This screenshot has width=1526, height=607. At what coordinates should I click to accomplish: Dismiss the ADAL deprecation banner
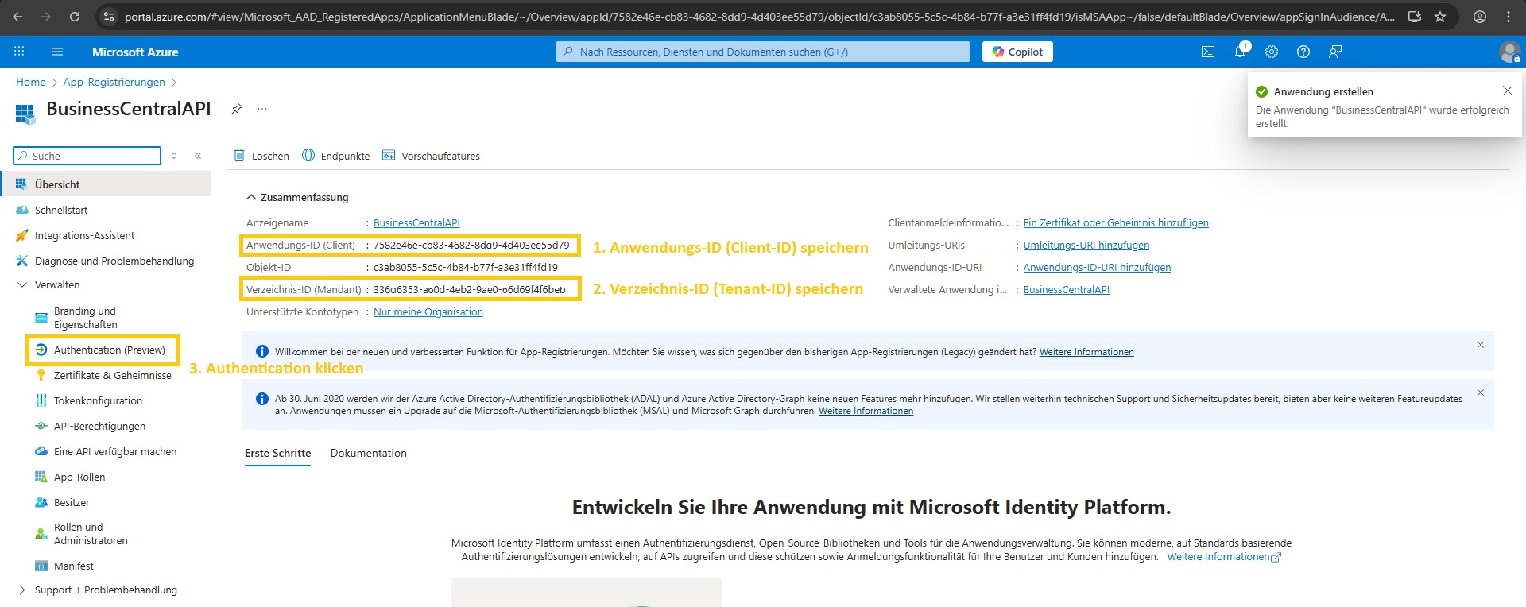1481,392
